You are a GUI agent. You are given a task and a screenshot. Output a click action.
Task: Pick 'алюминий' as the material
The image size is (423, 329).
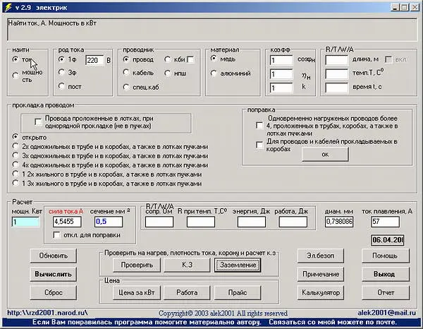point(214,73)
